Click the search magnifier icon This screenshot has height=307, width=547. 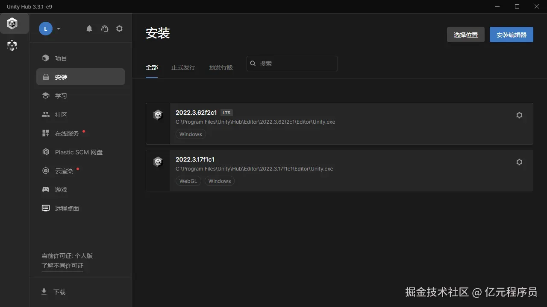(253, 64)
